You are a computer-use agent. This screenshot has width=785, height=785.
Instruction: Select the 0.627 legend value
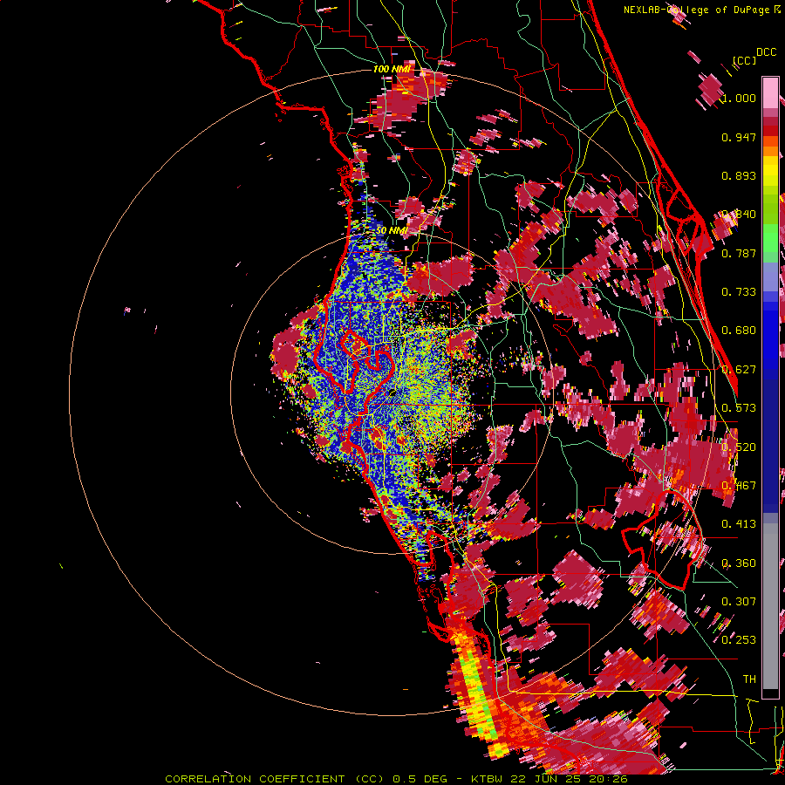coord(739,370)
